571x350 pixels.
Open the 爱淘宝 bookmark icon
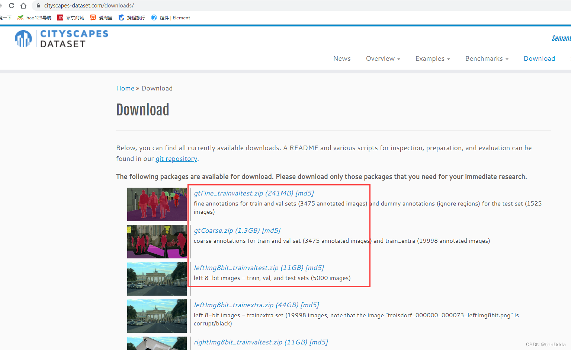[x=93, y=17]
